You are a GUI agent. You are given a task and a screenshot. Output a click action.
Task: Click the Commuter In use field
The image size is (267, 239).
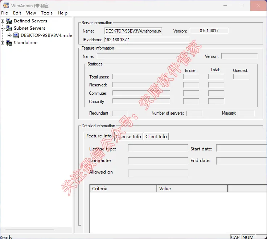tap(191, 93)
